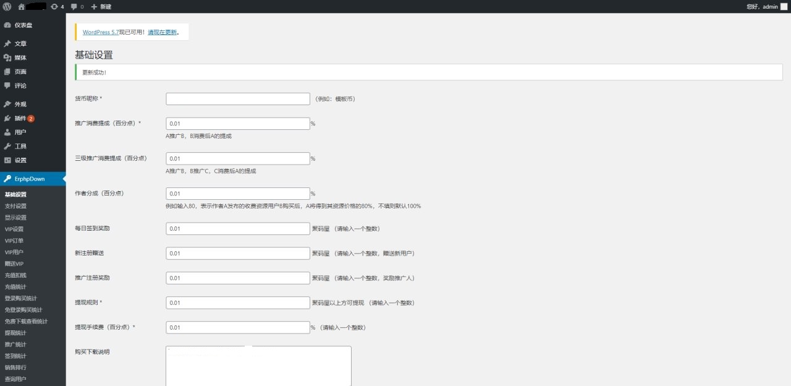Select 登录购买统计 submenu
The width and height of the screenshot is (791, 386).
pyautogui.click(x=21, y=298)
